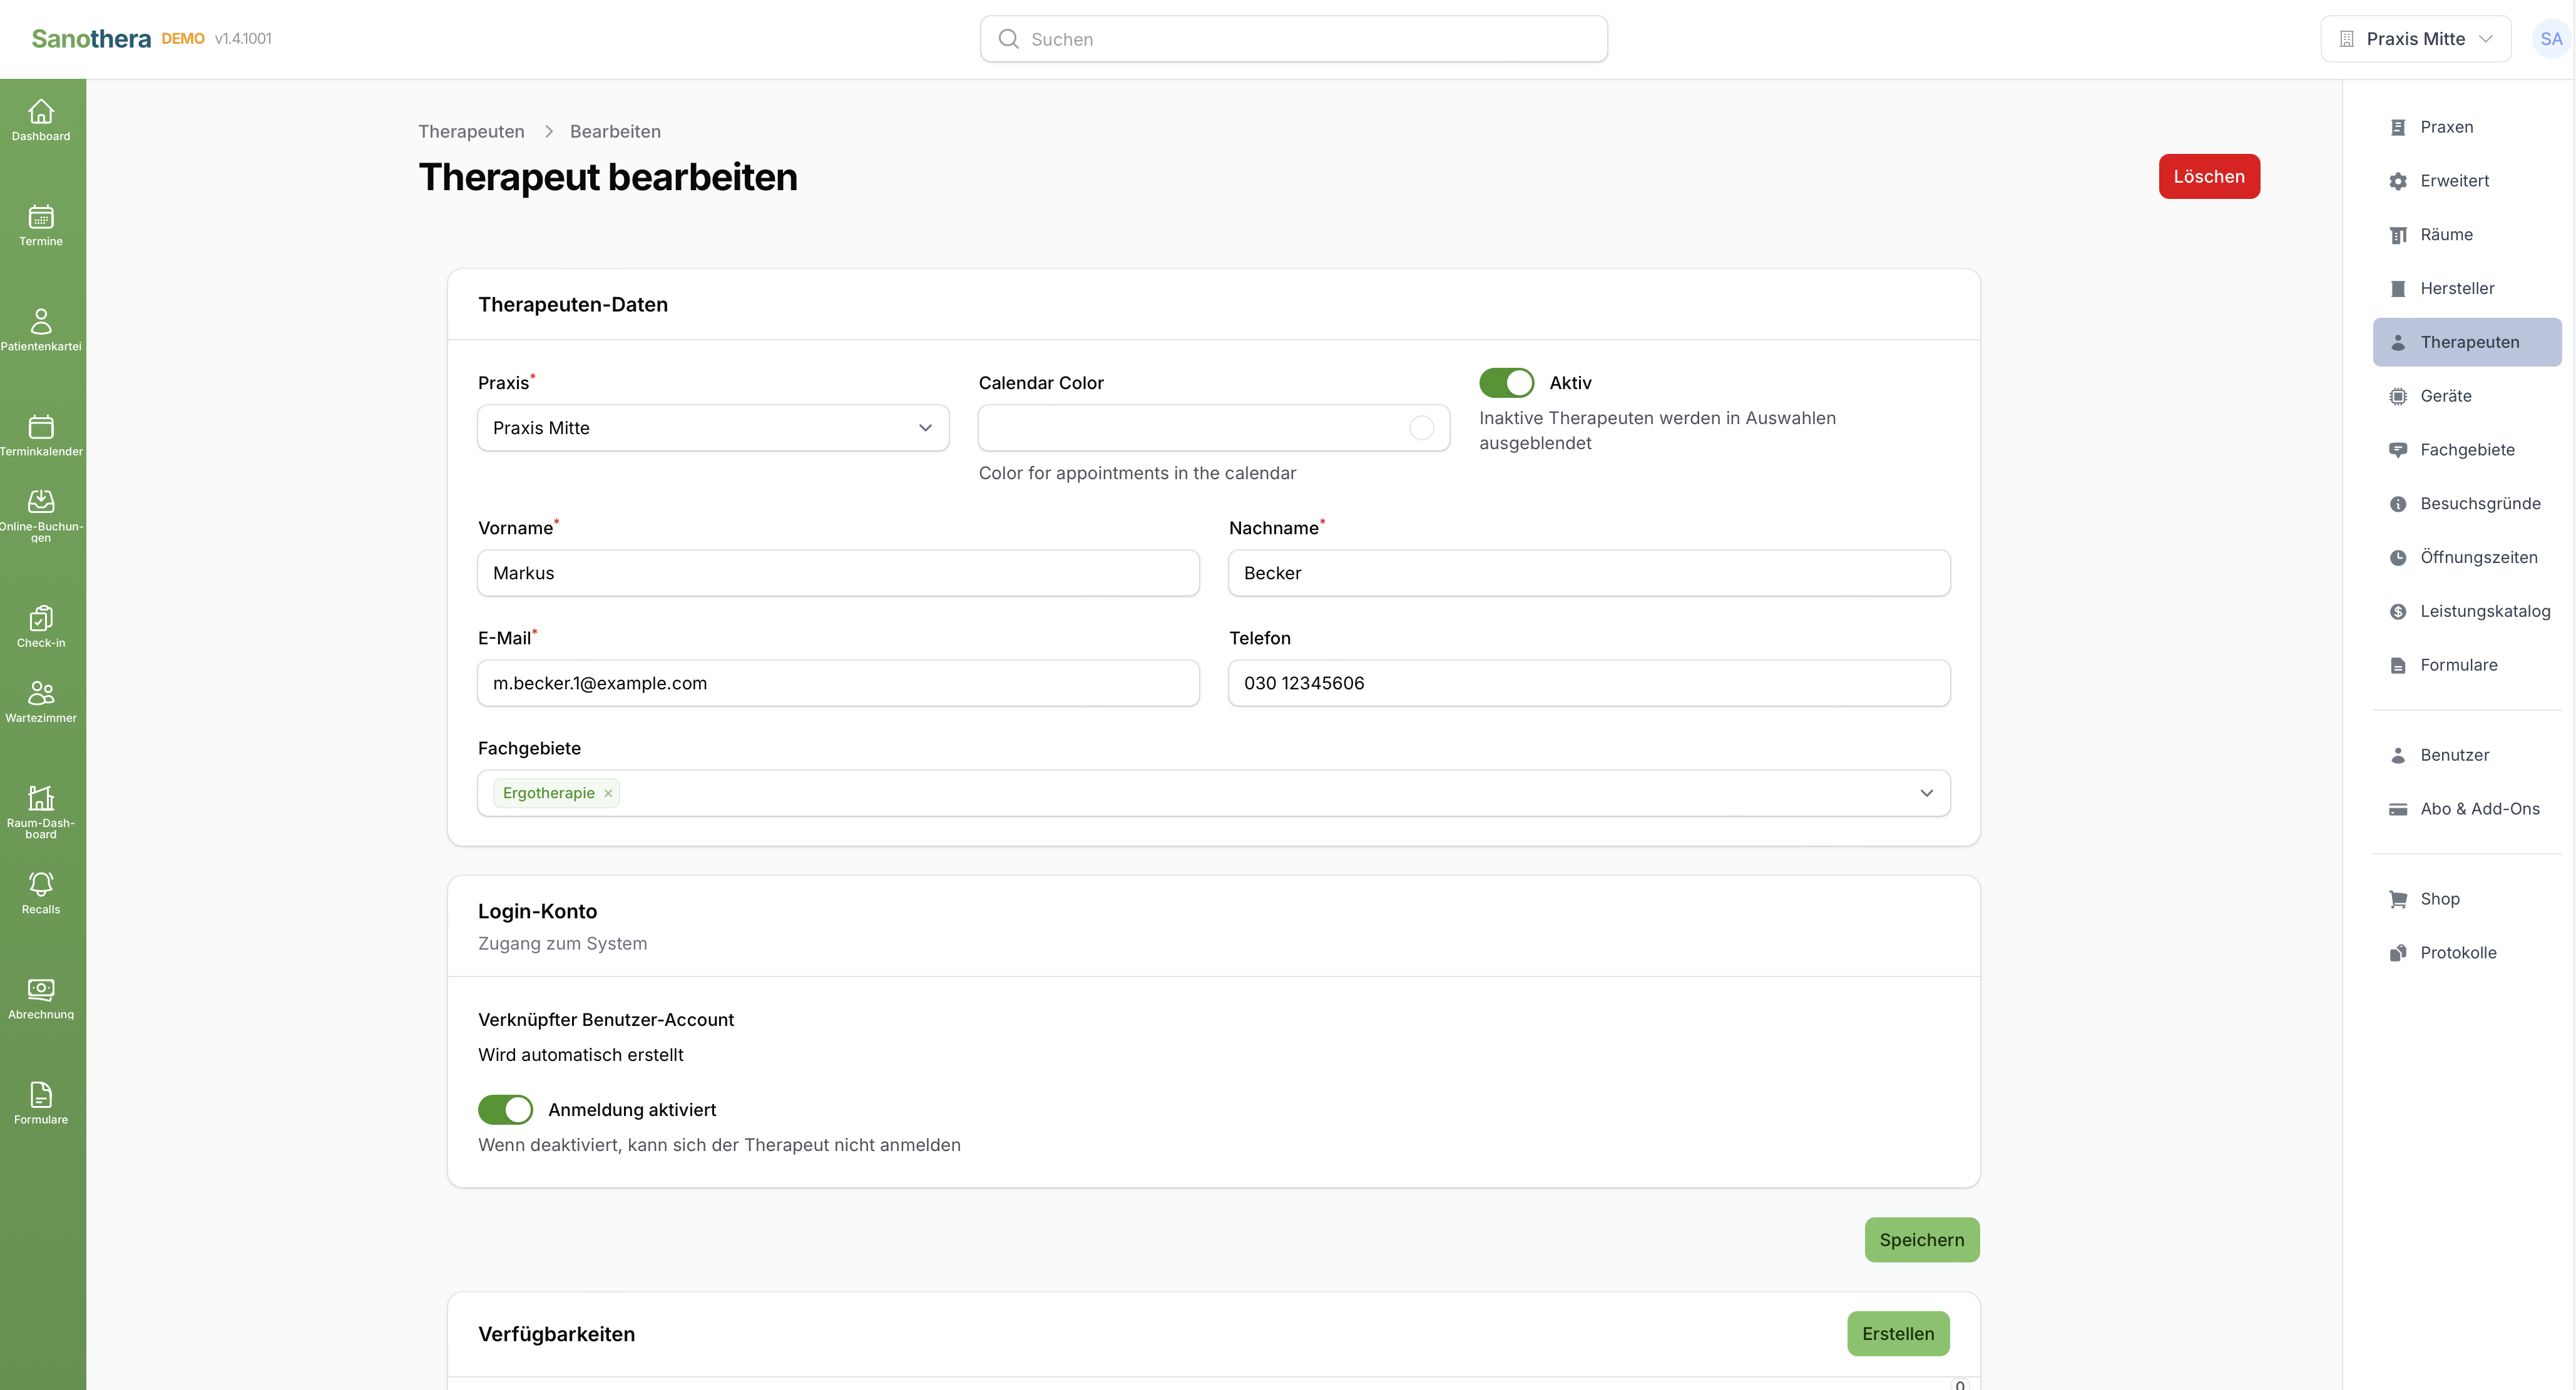Click the Hersteller icon in settings menu
The width and height of the screenshot is (2576, 1390).
[2398, 289]
